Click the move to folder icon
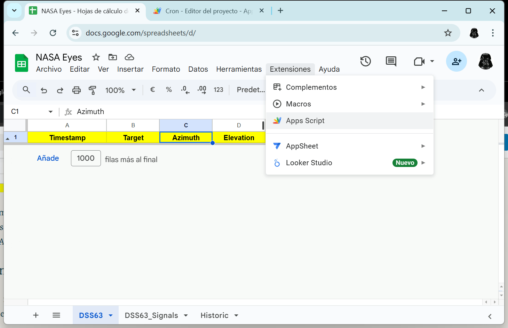The height and width of the screenshot is (328, 508). click(x=113, y=57)
